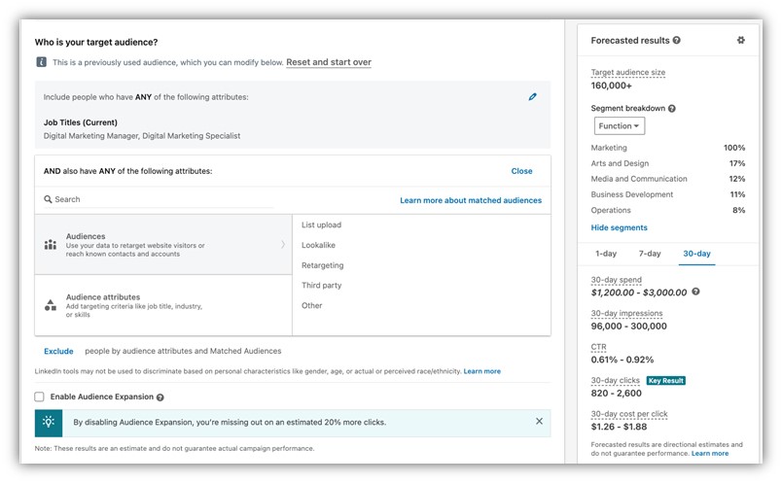The height and width of the screenshot is (483, 782).
Task: Dismiss the Audience Expansion tip with X
Action: point(539,422)
